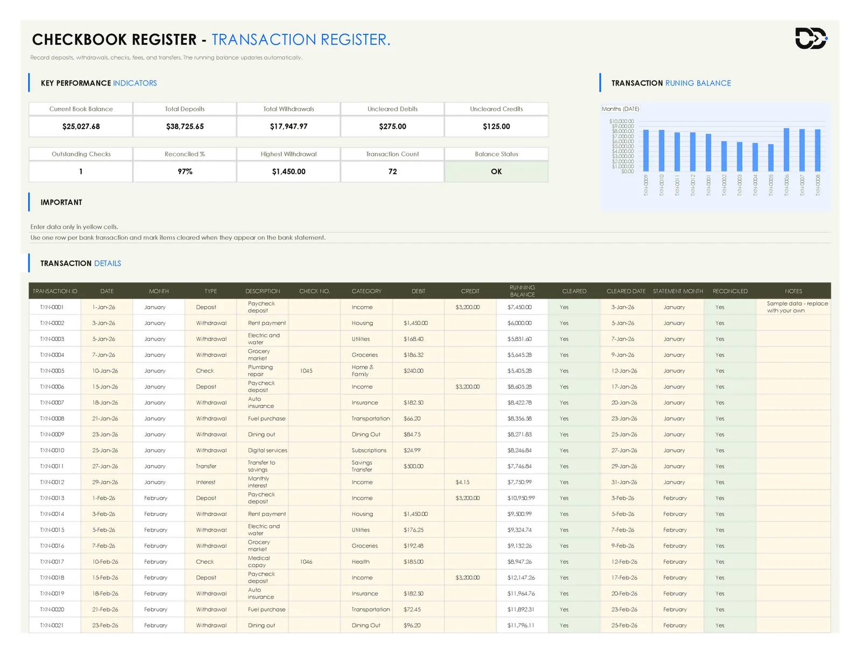The height and width of the screenshot is (665, 861).
Task: Click cleared date 31-Jan-26
Action: pos(626,482)
